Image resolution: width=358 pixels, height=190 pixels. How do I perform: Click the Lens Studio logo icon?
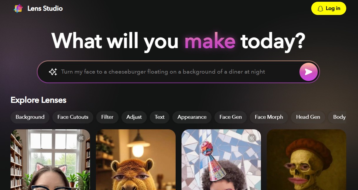[x=18, y=9]
